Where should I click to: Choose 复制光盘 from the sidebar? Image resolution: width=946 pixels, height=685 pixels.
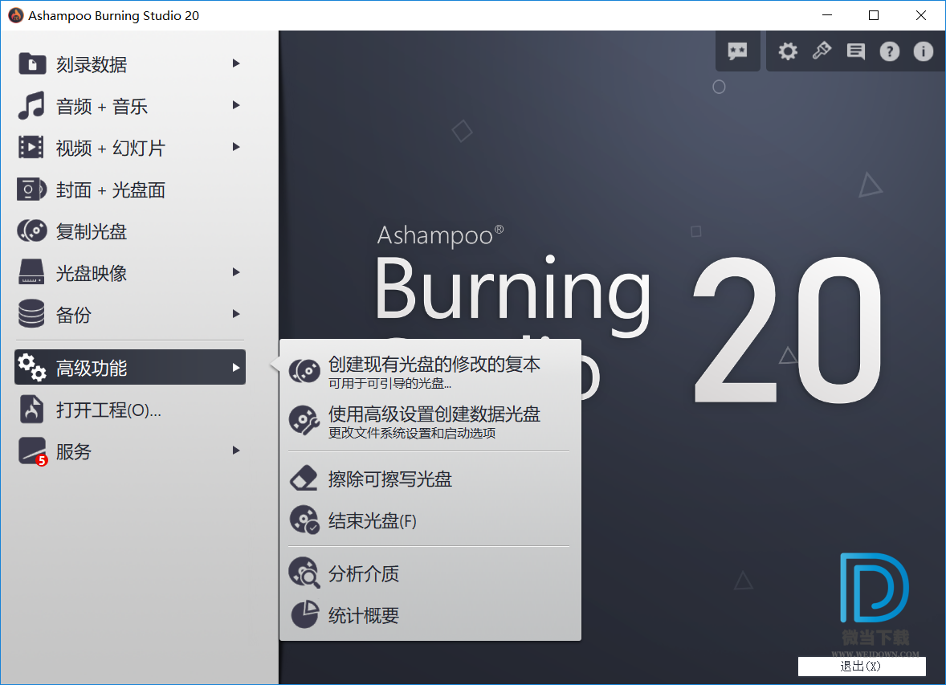(130, 231)
